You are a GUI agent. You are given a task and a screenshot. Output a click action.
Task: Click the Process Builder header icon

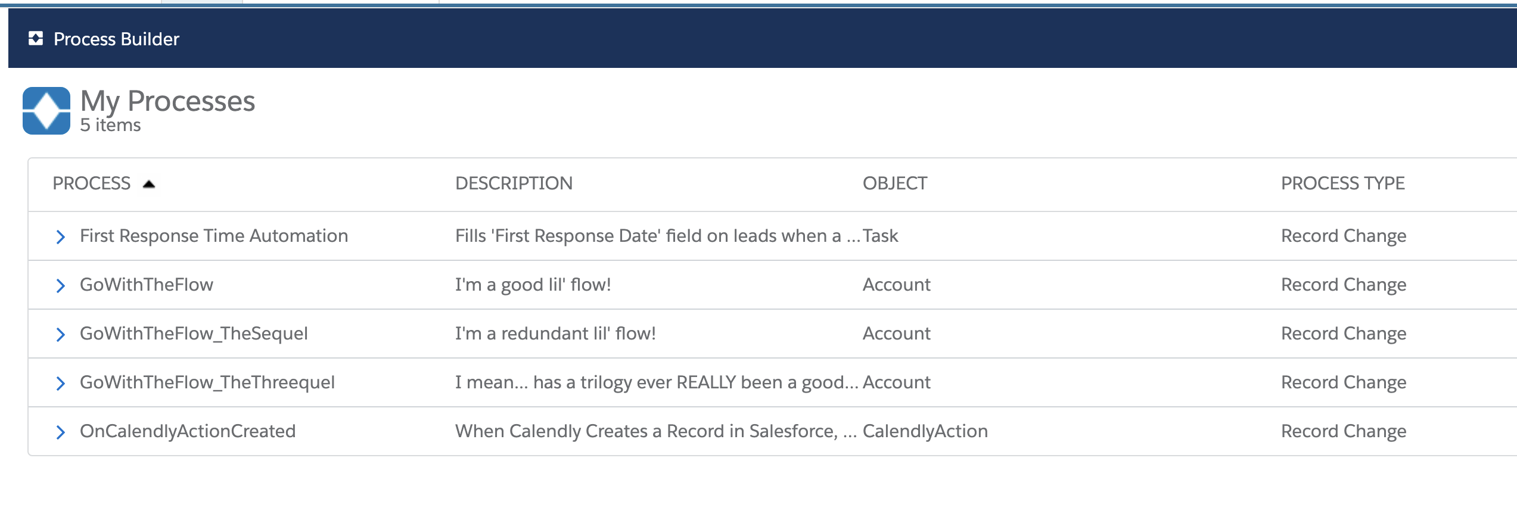tap(36, 39)
